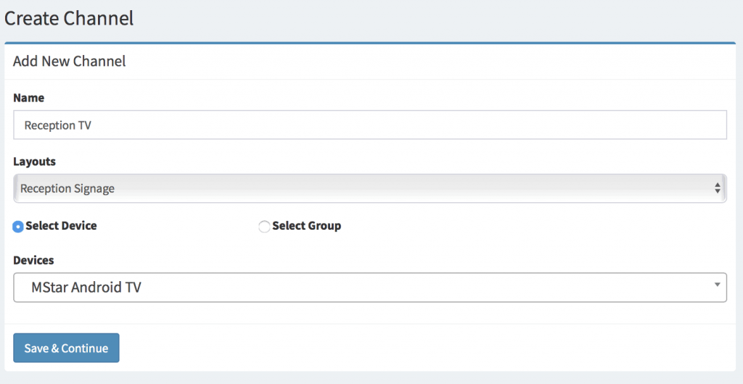
Task: Choose the Select Group radio button
Action: click(x=264, y=227)
